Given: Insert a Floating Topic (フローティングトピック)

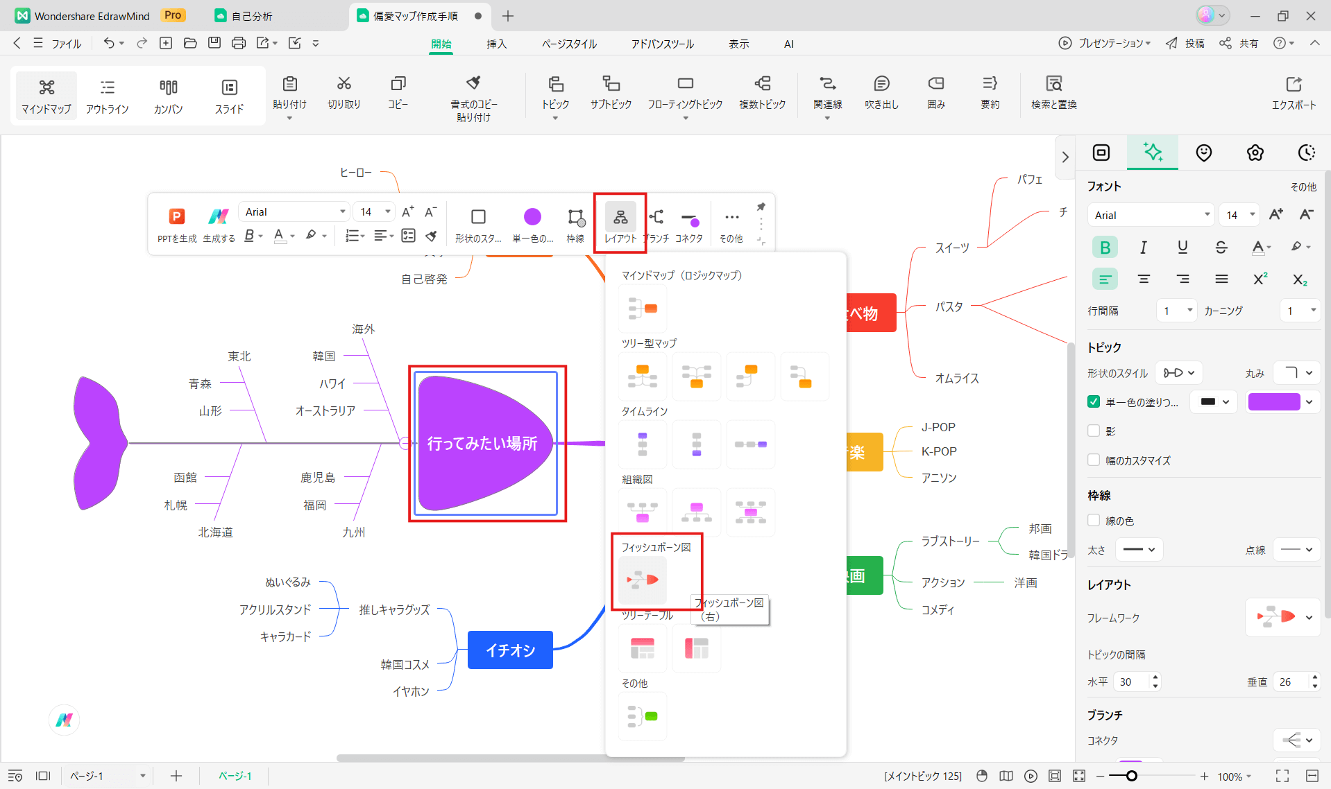Looking at the screenshot, I should [685, 92].
